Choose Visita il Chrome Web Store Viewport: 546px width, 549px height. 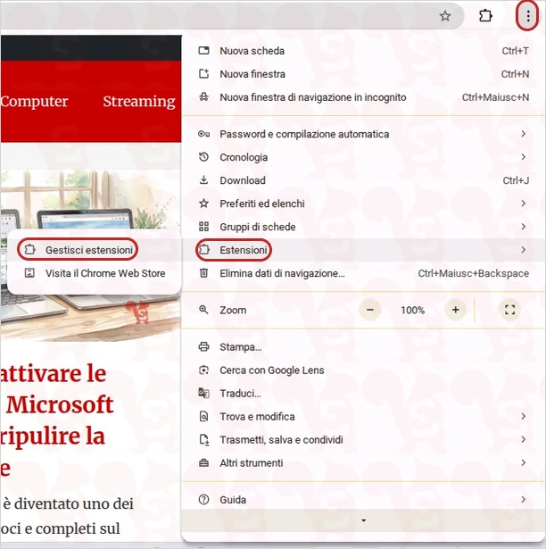[x=95, y=273]
